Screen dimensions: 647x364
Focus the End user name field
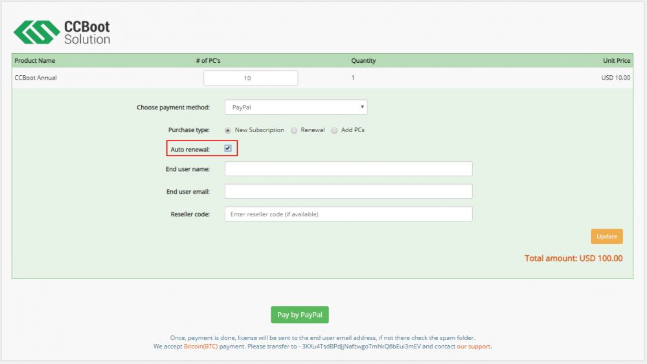pyautogui.click(x=348, y=169)
